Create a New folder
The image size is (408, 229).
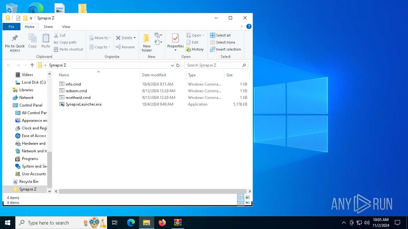147,43
